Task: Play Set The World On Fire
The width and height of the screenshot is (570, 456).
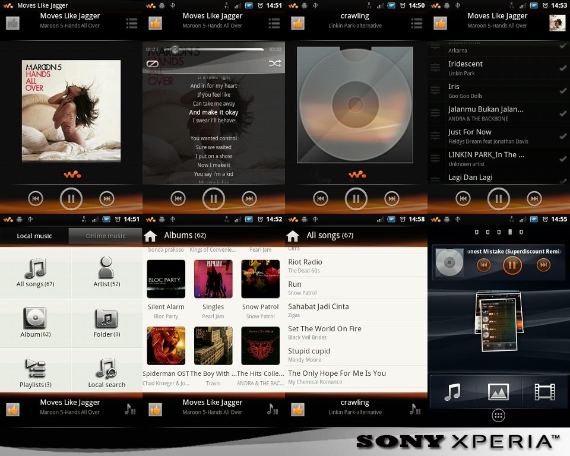Action: pyautogui.click(x=356, y=332)
